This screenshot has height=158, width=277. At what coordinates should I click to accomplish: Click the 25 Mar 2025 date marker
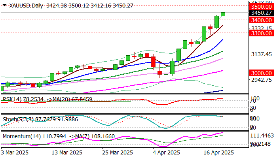pos(117,152)
